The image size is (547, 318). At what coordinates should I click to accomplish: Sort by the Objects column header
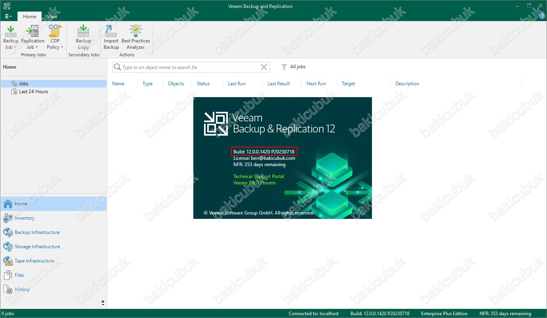176,84
